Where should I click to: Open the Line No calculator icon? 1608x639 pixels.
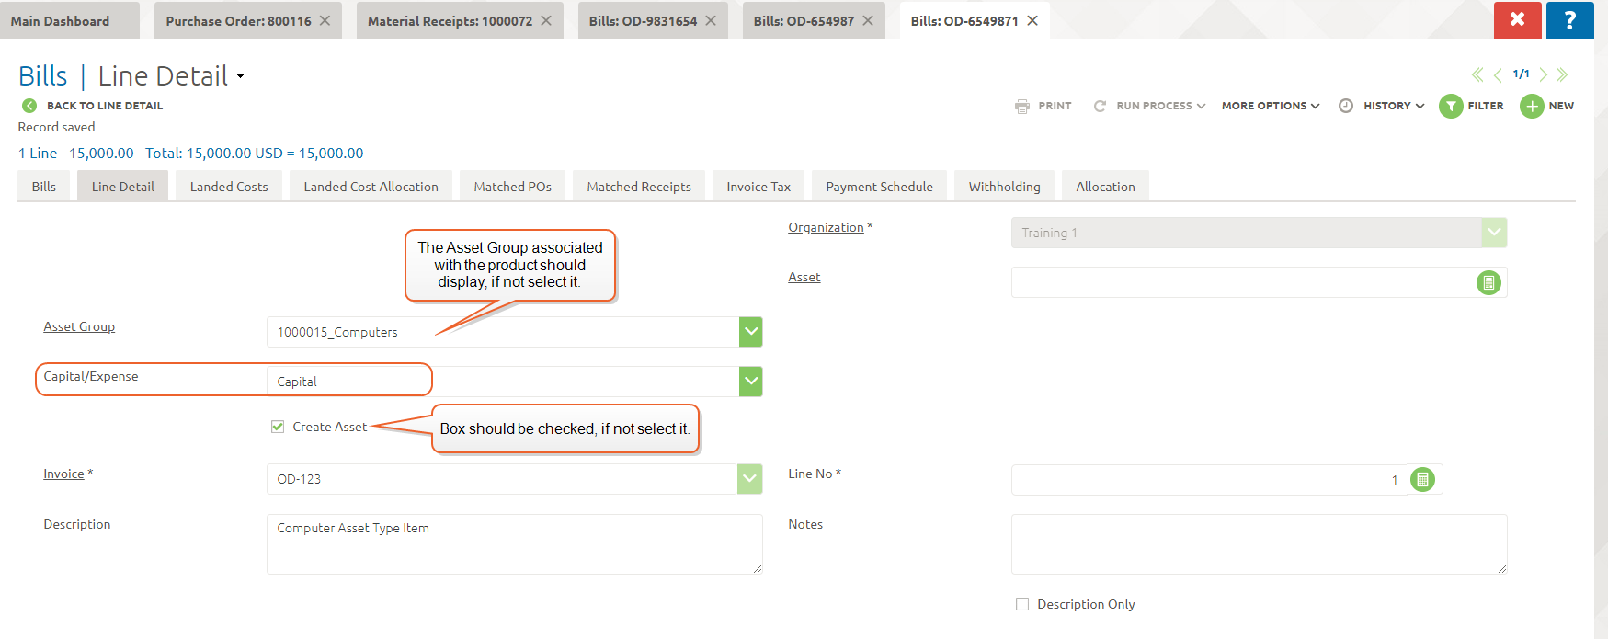(1422, 480)
